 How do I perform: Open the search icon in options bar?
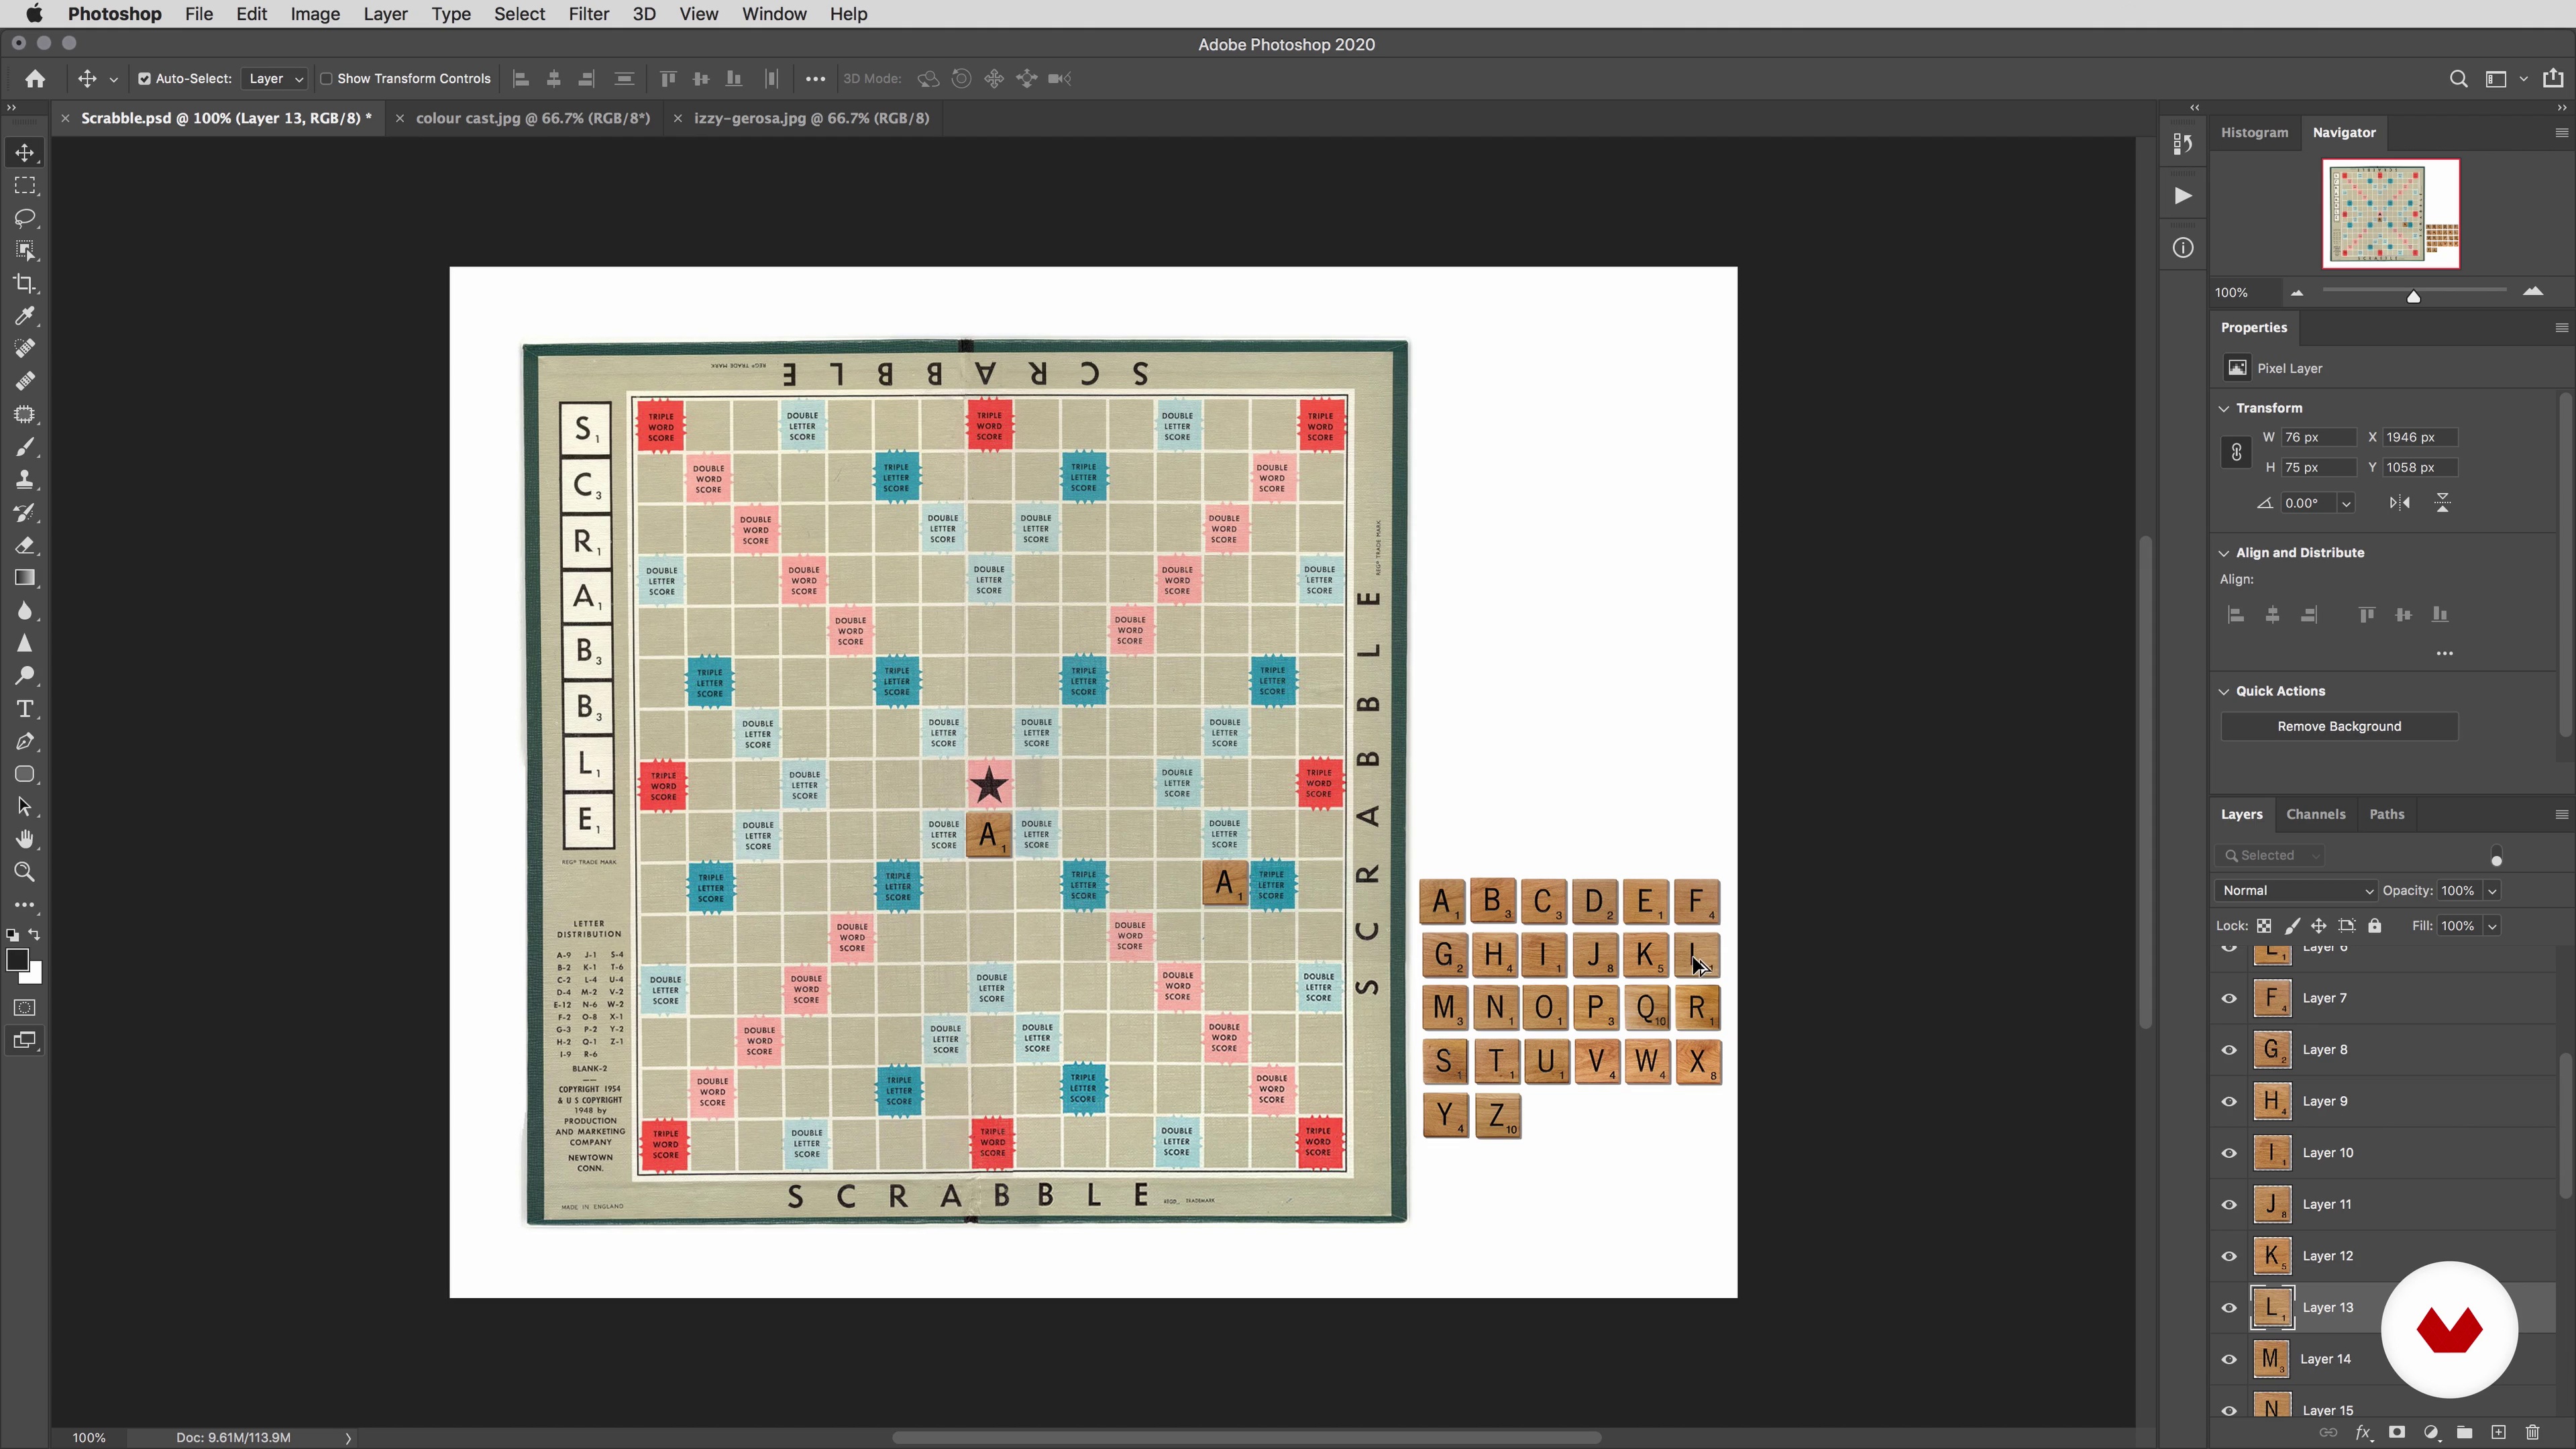click(x=2458, y=79)
